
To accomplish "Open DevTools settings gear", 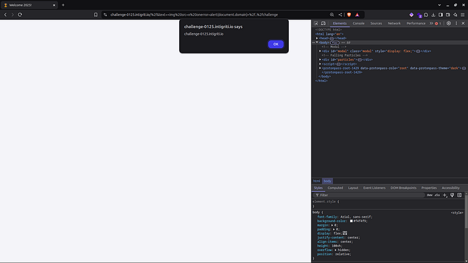I will (449, 23).
